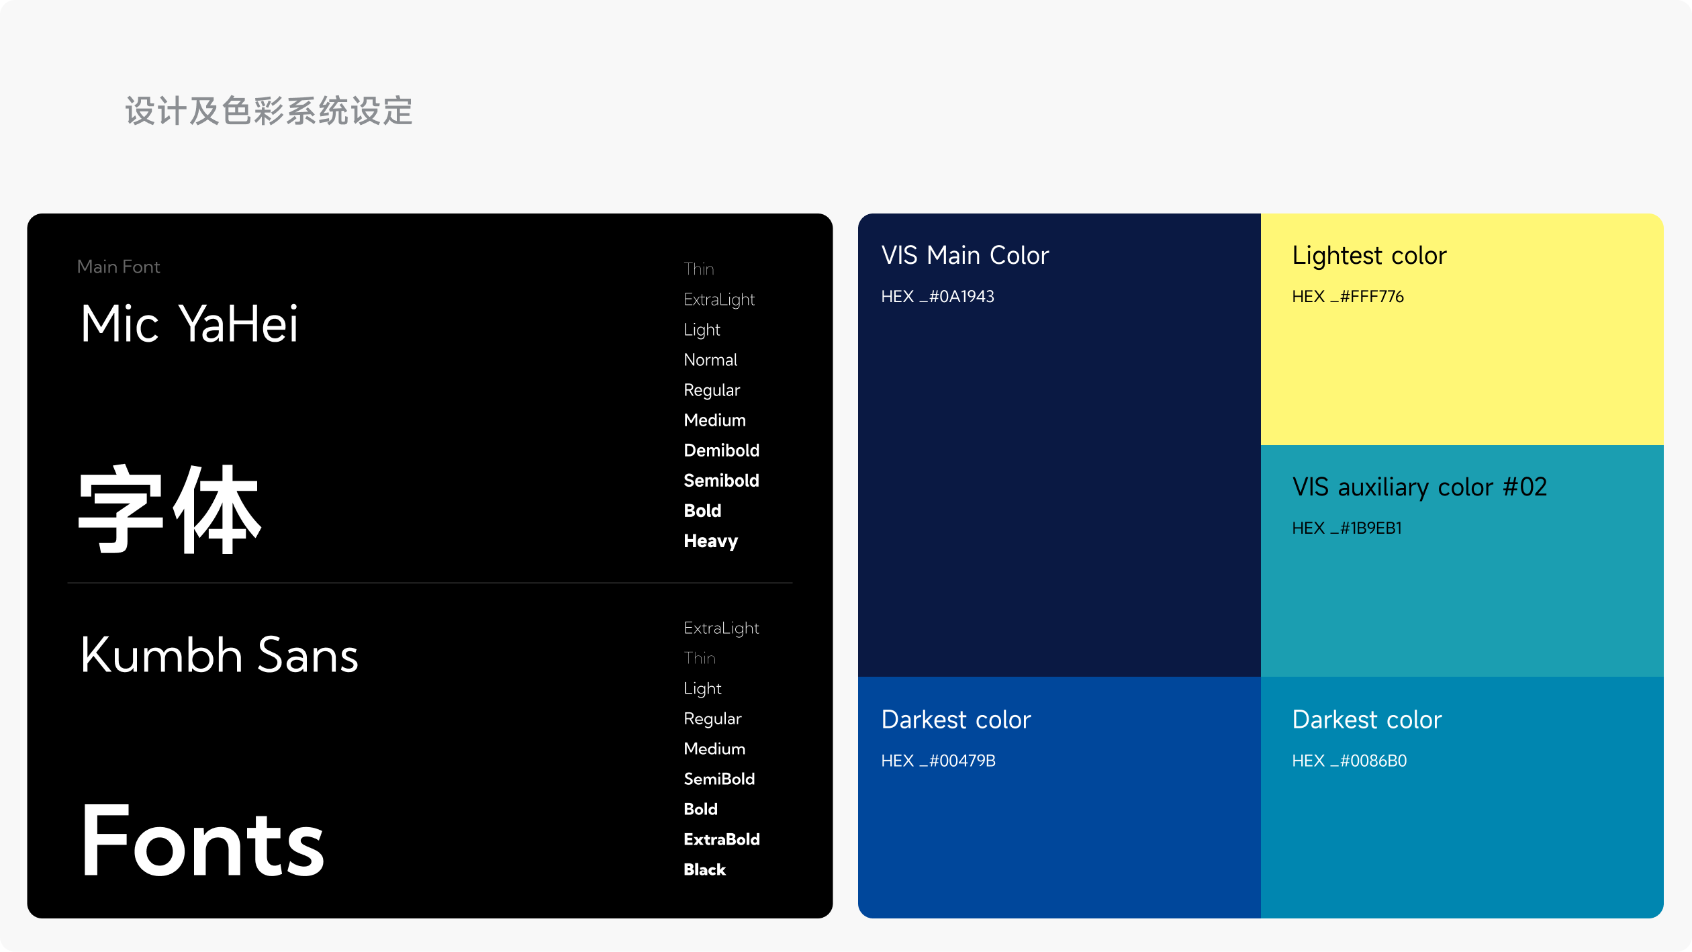The width and height of the screenshot is (1692, 952).
Task: Click the HEX _#1B9EB1 text label
Action: [1347, 528]
